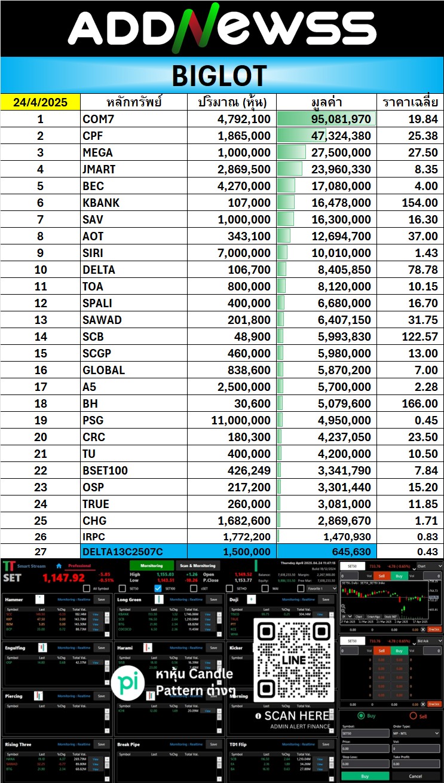Tick the SET50 filter checkbox
This screenshot has width=444, height=783.
pos(122,588)
